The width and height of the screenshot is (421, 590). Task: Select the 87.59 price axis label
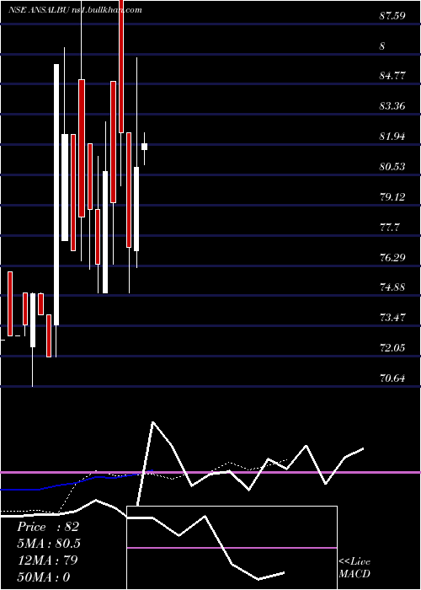[x=392, y=16]
